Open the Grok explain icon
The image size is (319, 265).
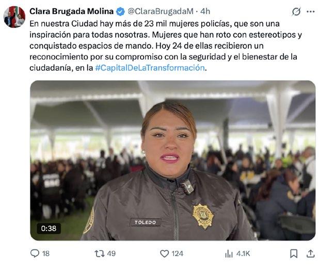[x=296, y=11]
